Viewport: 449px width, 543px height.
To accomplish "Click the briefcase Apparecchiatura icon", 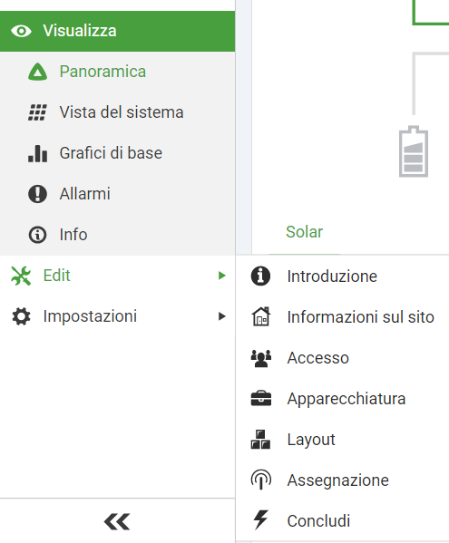I will coord(261,398).
